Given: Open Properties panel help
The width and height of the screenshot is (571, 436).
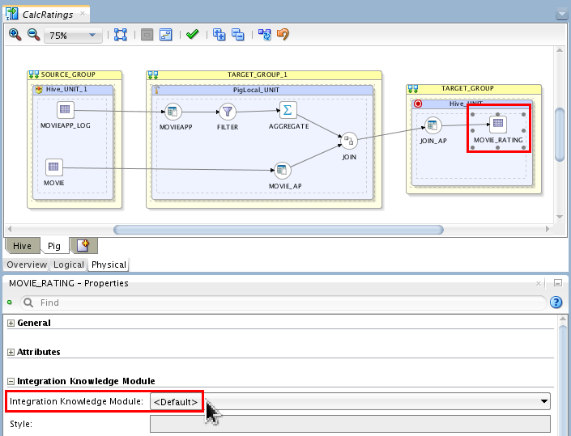Looking at the screenshot, I should pos(556,303).
